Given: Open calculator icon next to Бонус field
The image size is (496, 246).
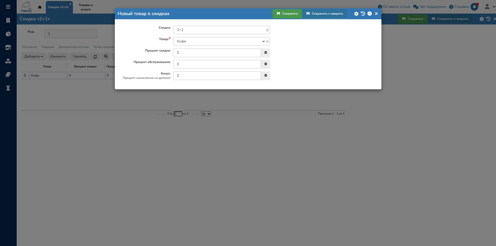Looking at the screenshot, I should [x=266, y=75].
